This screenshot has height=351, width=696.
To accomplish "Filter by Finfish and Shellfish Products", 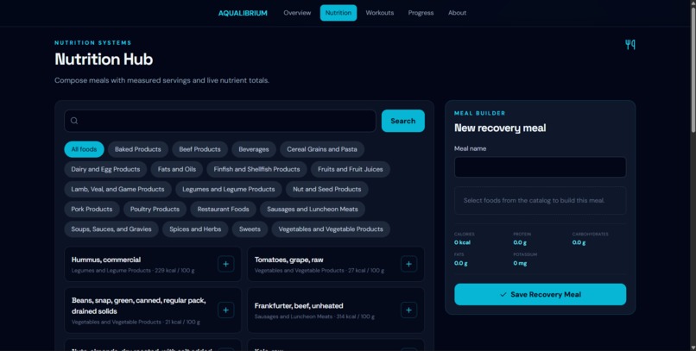I will [256, 169].
